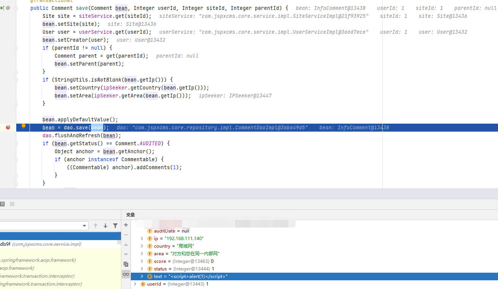Screen dimensions: 498x289
Task: Click the @ annotation gutter icon
Action: pyautogui.click(x=8, y=8)
